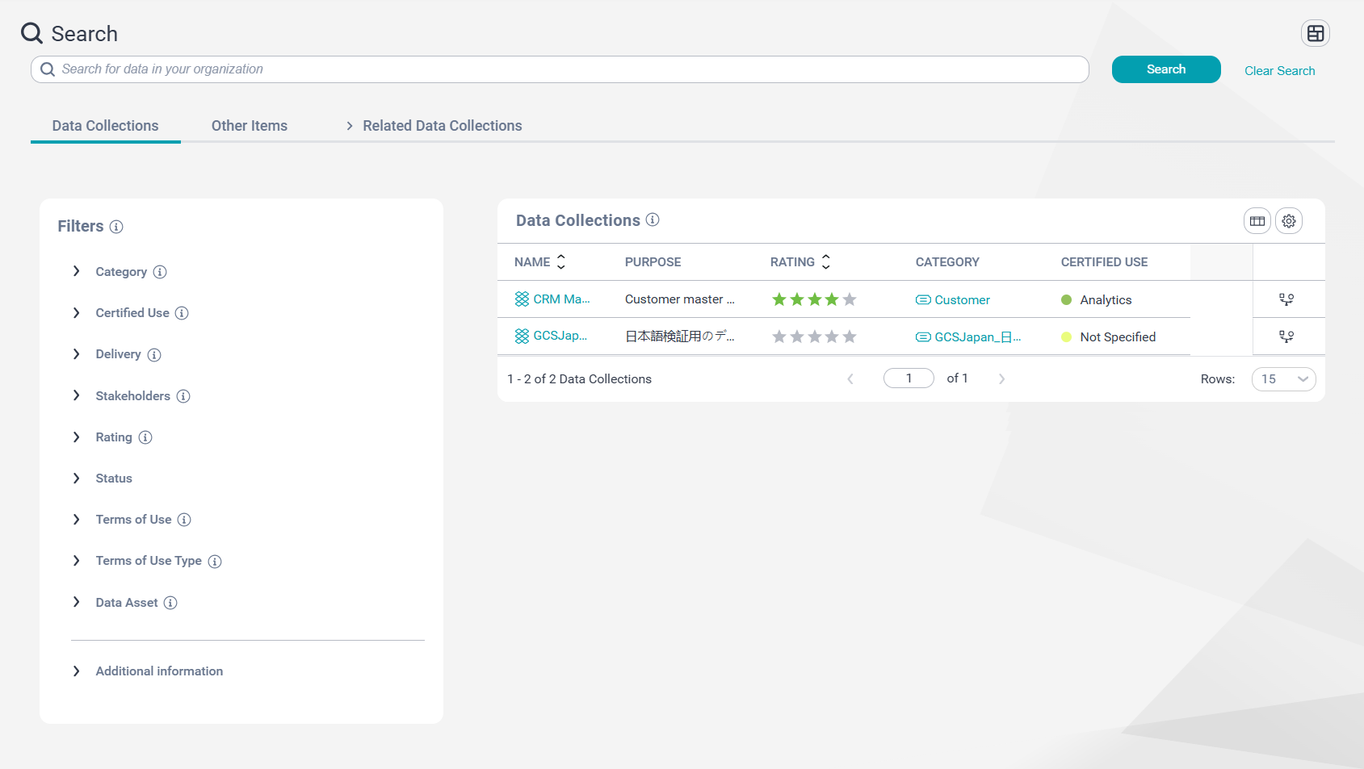This screenshot has height=769, width=1364.
Task: Expand Additional information section
Action: (x=76, y=671)
